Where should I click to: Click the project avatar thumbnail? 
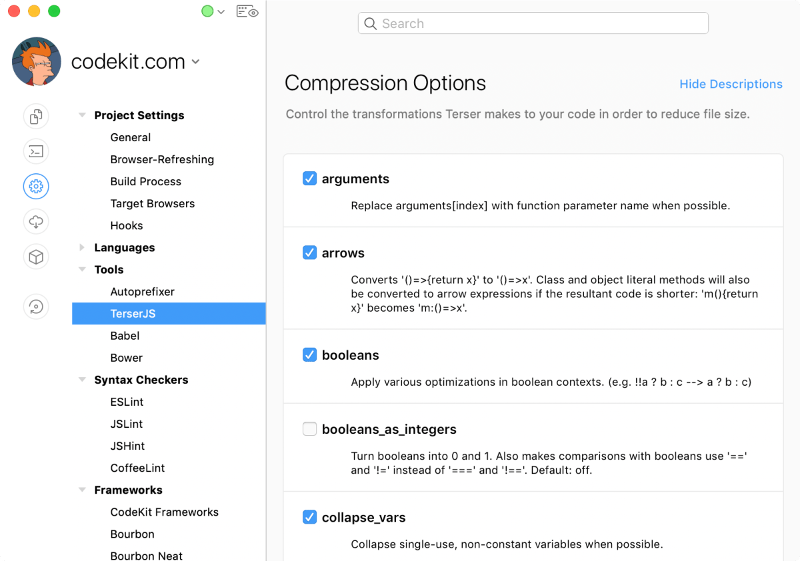point(37,61)
